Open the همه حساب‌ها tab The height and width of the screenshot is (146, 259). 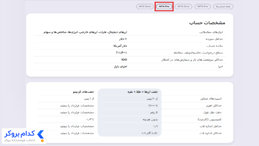tap(223, 6)
